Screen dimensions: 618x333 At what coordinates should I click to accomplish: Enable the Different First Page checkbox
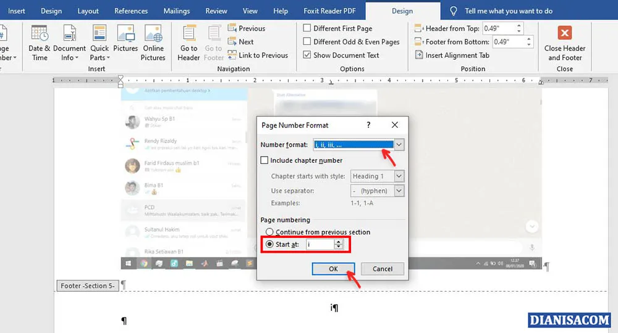point(307,28)
